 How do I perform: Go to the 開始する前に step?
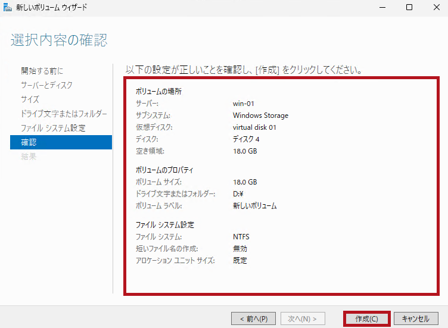tap(42, 71)
